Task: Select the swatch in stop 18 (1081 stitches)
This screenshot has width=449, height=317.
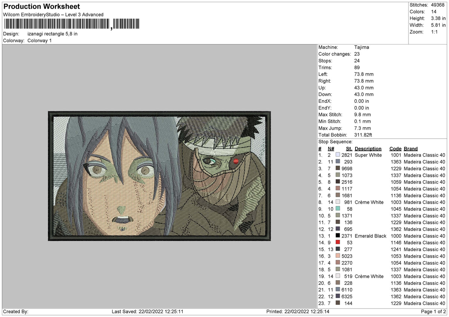Action: click(x=338, y=270)
